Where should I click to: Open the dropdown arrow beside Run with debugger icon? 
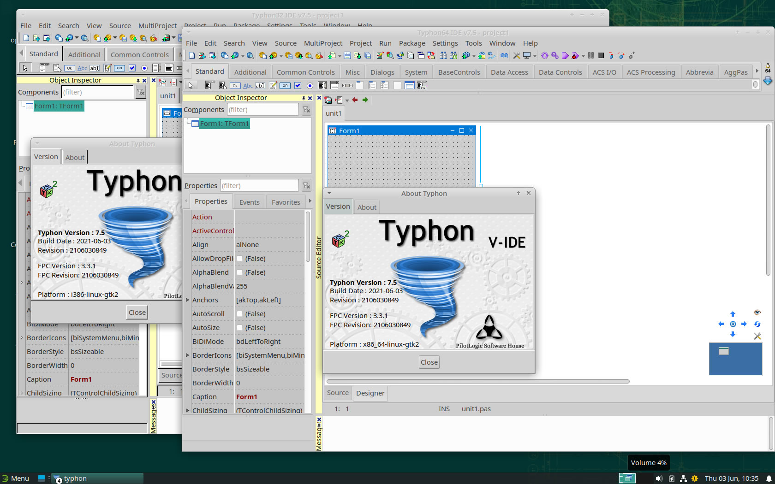point(583,56)
